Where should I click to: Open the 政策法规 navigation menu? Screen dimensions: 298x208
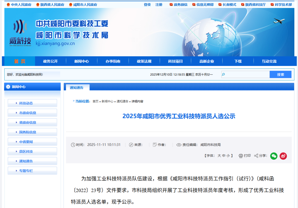point(144,61)
